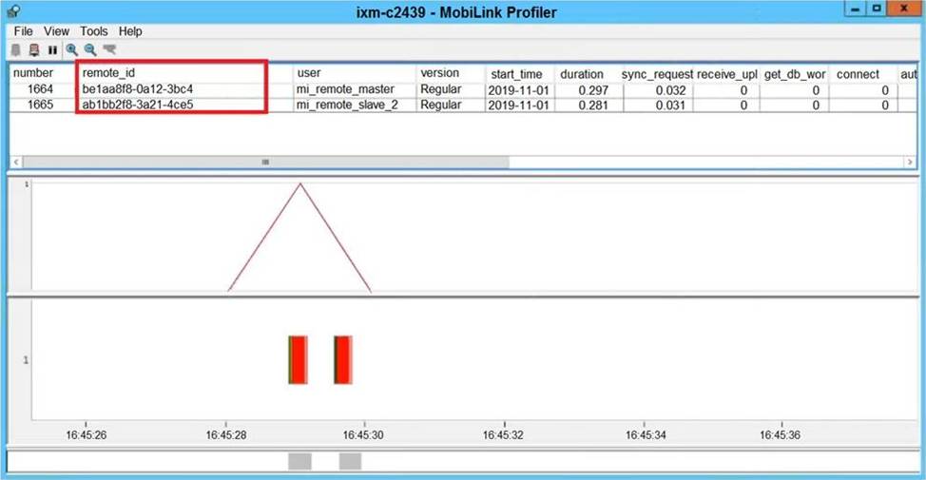Zoom in using the magnifier plus icon

(71, 49)
